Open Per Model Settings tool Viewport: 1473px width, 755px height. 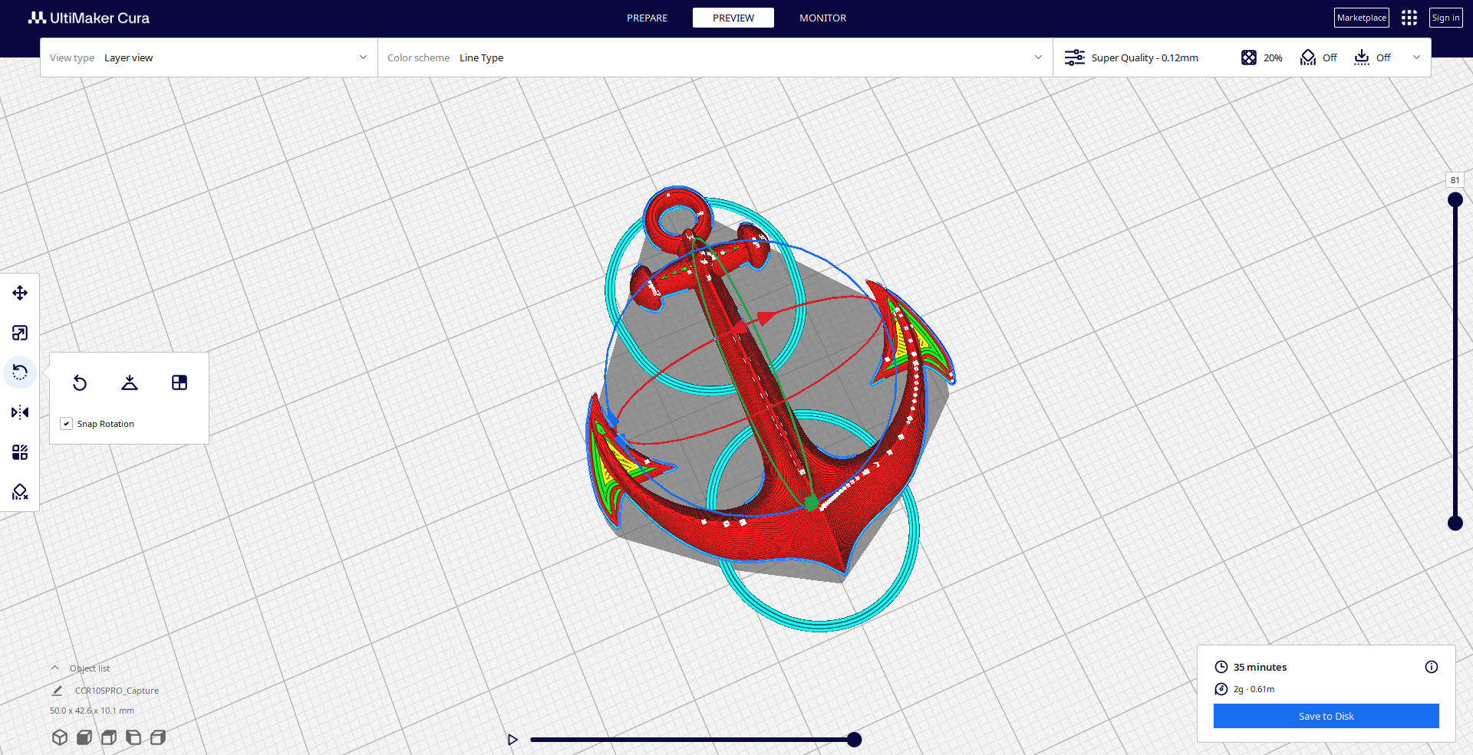(x=20, y=452)
